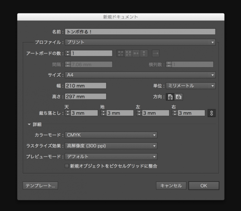
Task: Click the 名前 text field
Action: pyautogui.click(x=140, y=32)
